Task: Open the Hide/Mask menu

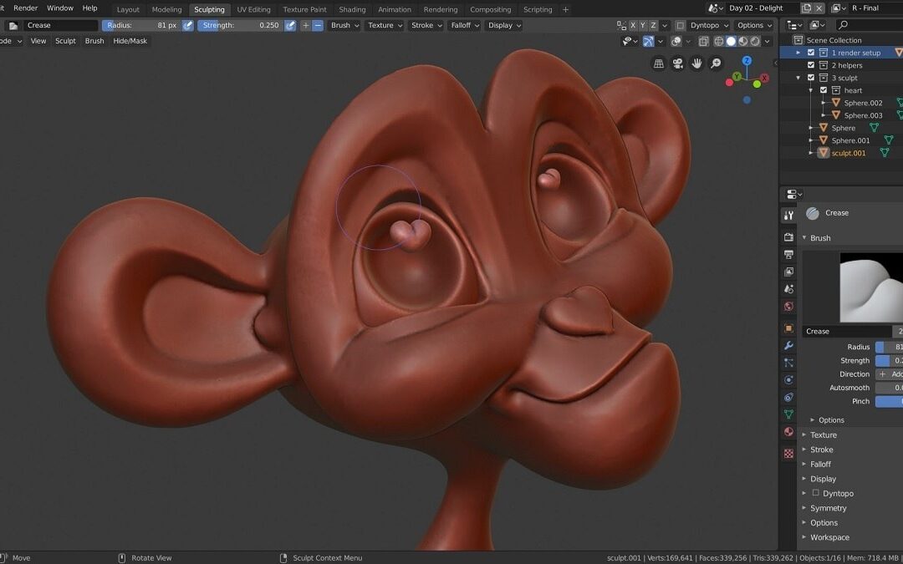Action: pyautogui.click(x=130, y=41)
